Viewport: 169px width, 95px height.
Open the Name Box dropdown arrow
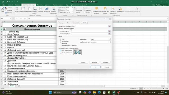tap(11, 18)
